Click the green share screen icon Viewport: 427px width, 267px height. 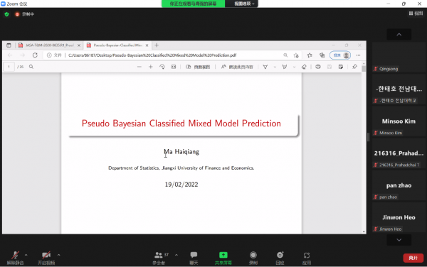coord(223,255)
